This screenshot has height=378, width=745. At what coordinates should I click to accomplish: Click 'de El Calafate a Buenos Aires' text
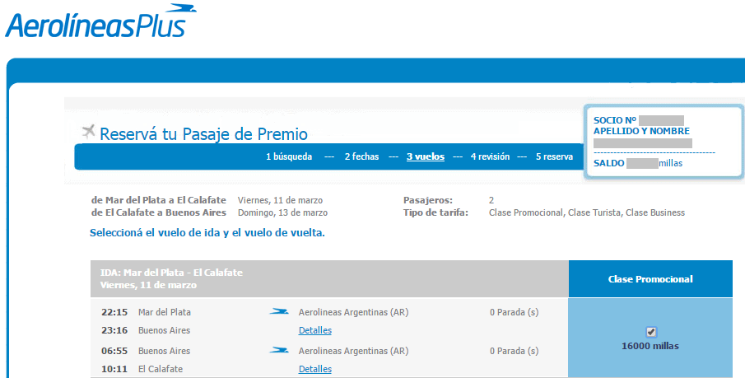coord(159,212)
